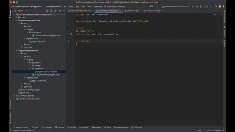Click the 4 spaces indent status entry

click(x=217, y=131)
